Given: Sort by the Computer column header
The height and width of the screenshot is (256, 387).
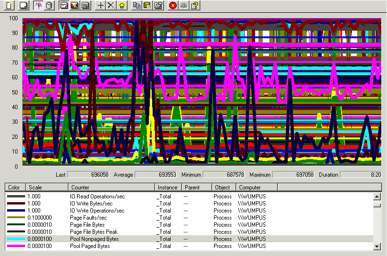Looking at the screenshot, I should coord(257,187).
